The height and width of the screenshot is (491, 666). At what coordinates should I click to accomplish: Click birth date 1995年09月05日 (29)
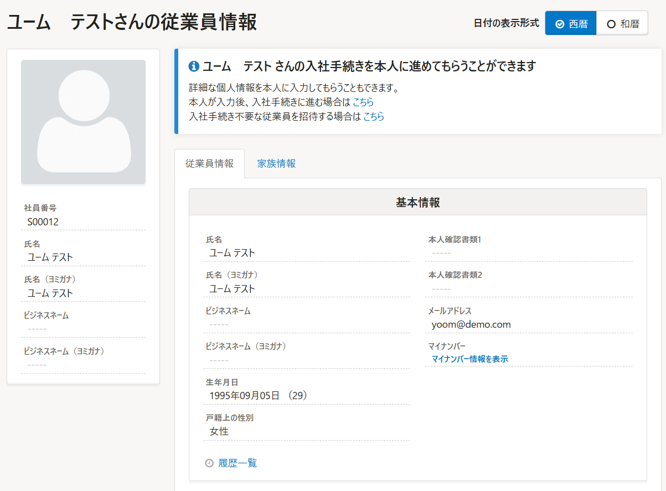[x=259, y=396]
